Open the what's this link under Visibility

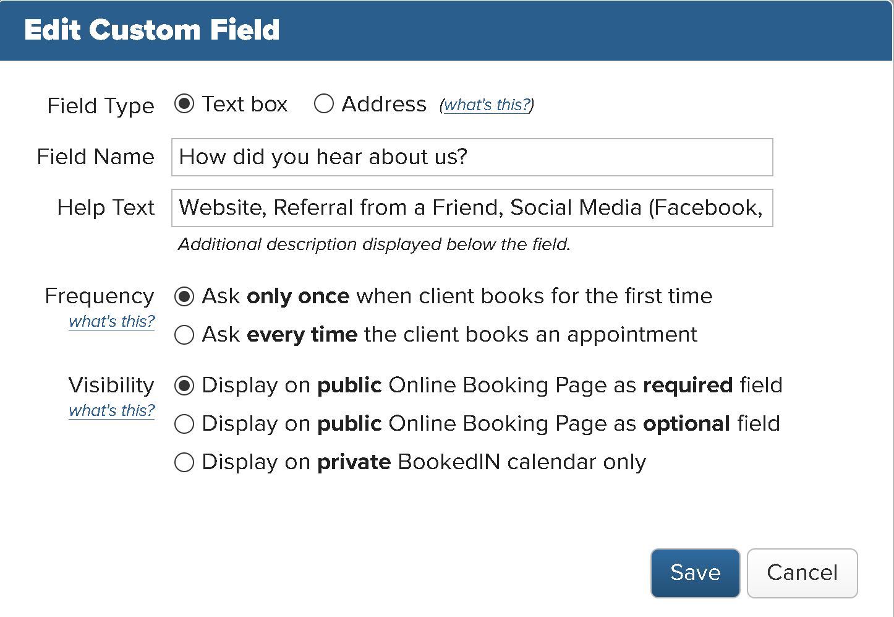(x=112, y=410)
